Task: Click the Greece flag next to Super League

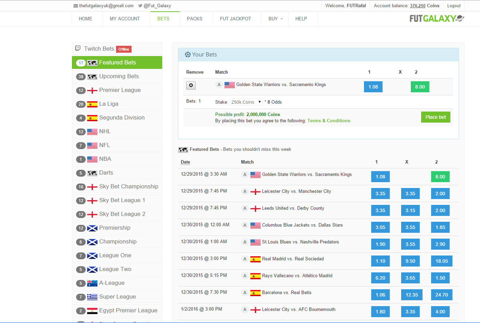Action: [x=92, y=297]
